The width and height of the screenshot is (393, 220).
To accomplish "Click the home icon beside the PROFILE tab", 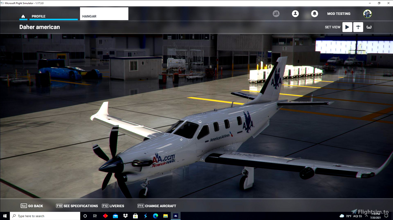I will point(23,16).
